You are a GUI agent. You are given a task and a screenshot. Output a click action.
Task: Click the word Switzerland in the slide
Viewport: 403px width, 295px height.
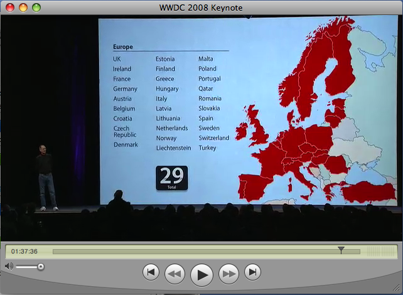point(214,138)
